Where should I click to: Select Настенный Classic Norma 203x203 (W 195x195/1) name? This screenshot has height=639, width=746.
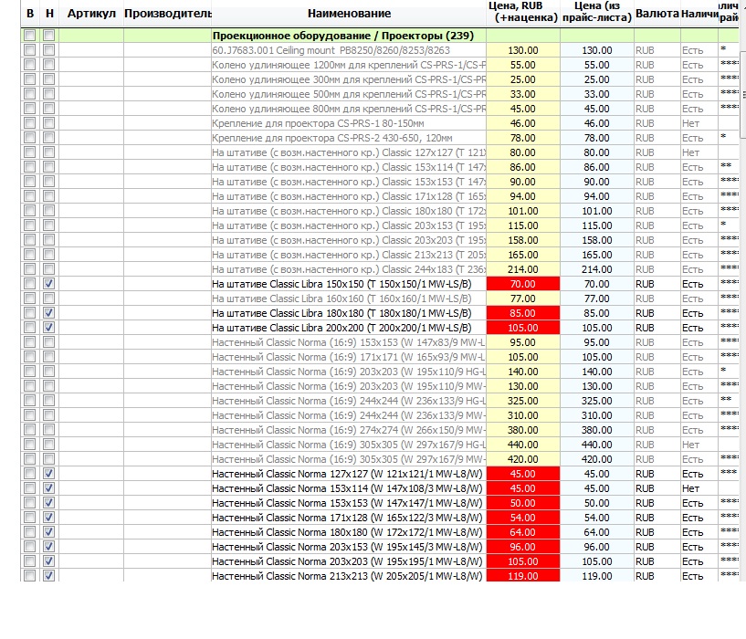347,561
